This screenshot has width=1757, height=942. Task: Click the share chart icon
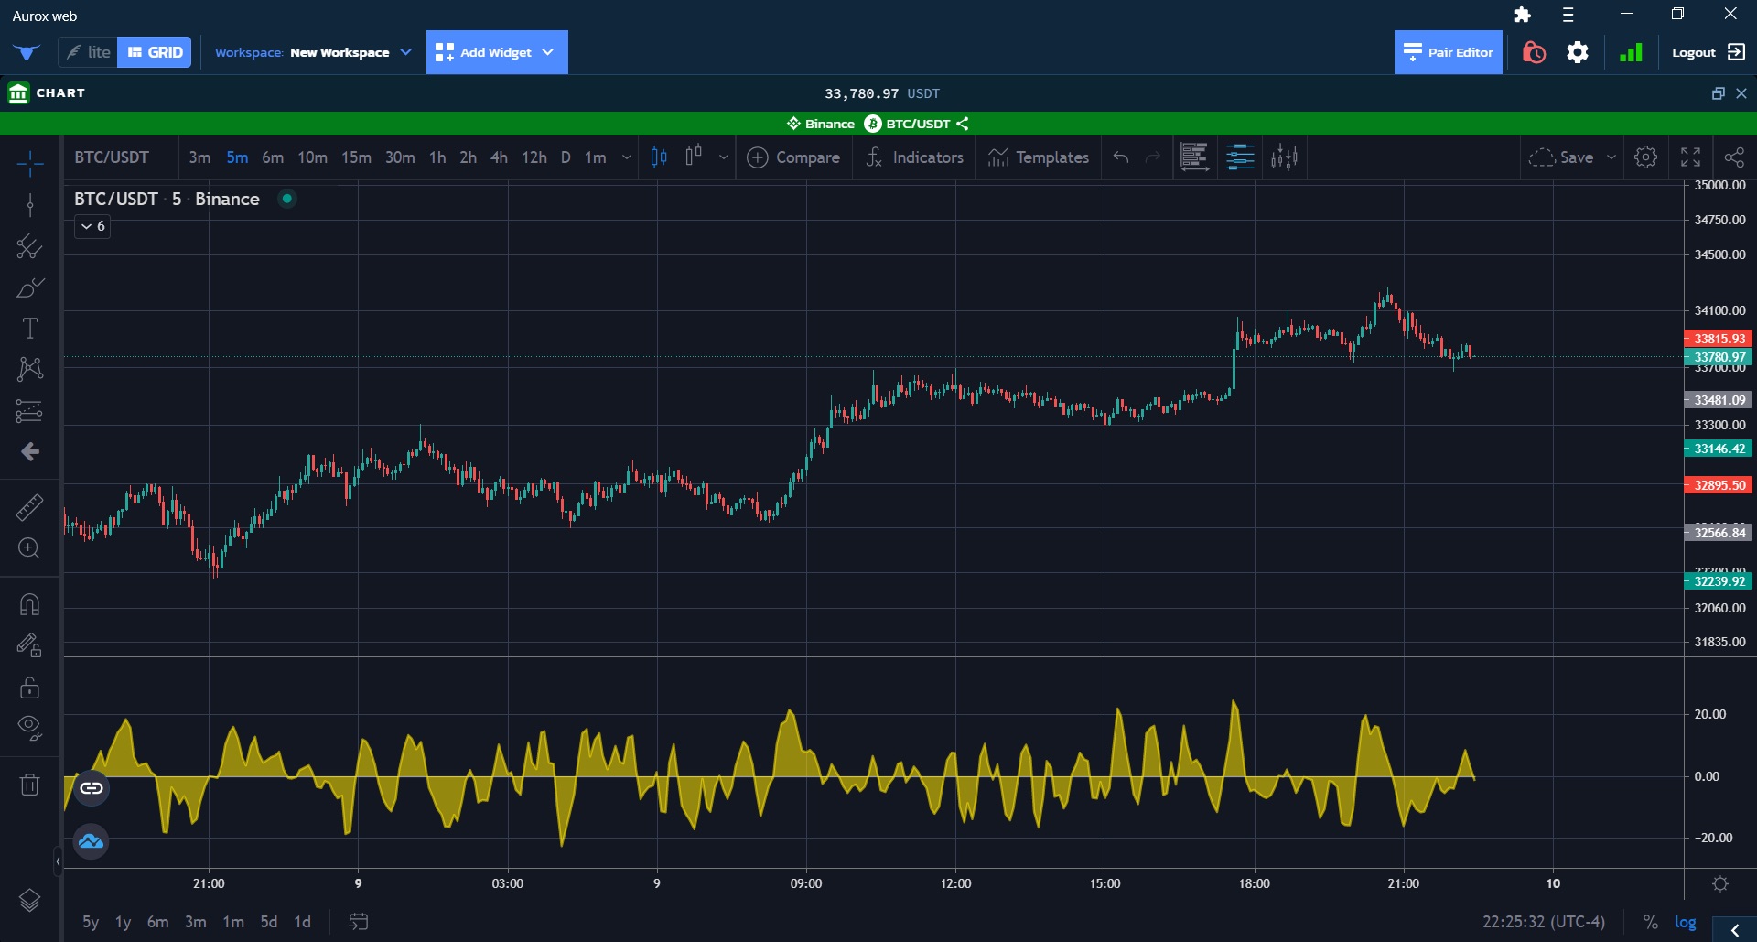1735,157
